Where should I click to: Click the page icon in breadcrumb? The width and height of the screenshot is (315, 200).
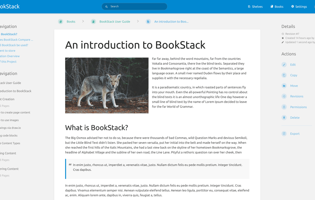148,21
